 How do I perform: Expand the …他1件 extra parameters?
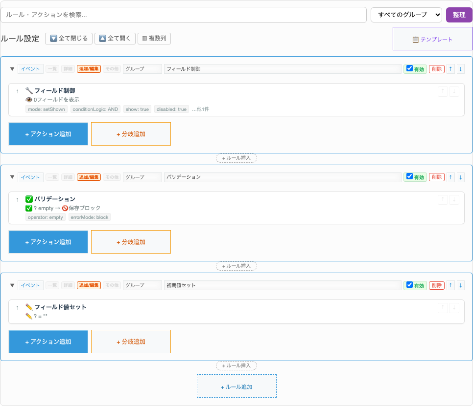pyautogui.click(x=201, y=109)
